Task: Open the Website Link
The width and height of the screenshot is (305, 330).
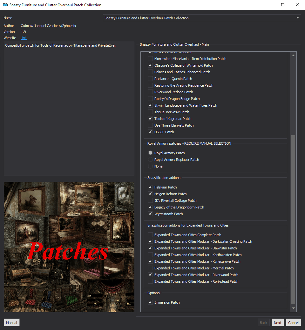Action: (24, 38)
